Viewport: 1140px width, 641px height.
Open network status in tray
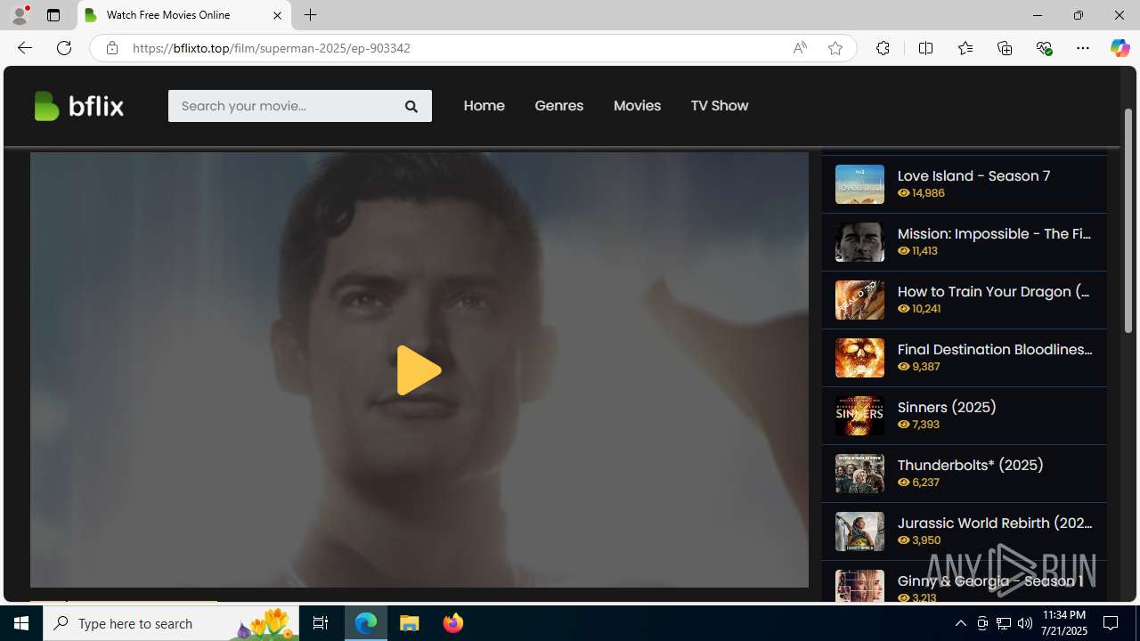click(x=1004, y=623)
